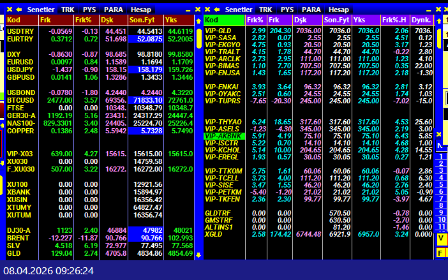
Task: Switch to Hesap tab in the VIP-GLD panel
Action: (339, 10)
